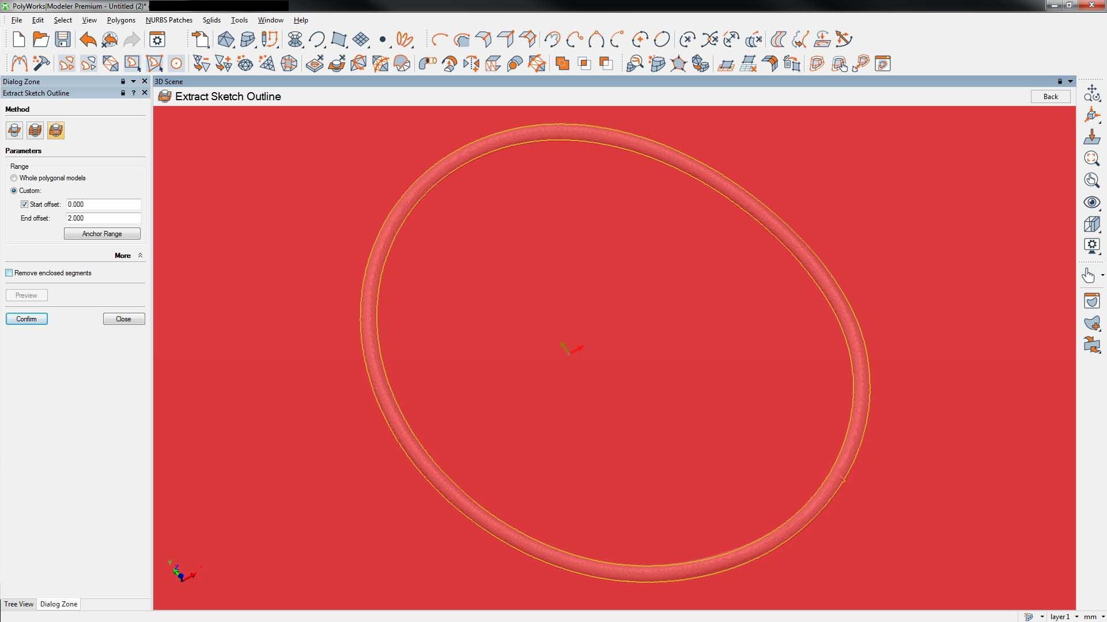1107x622 pixels.
Task: Open the Polygons menu
Action: 121,20
